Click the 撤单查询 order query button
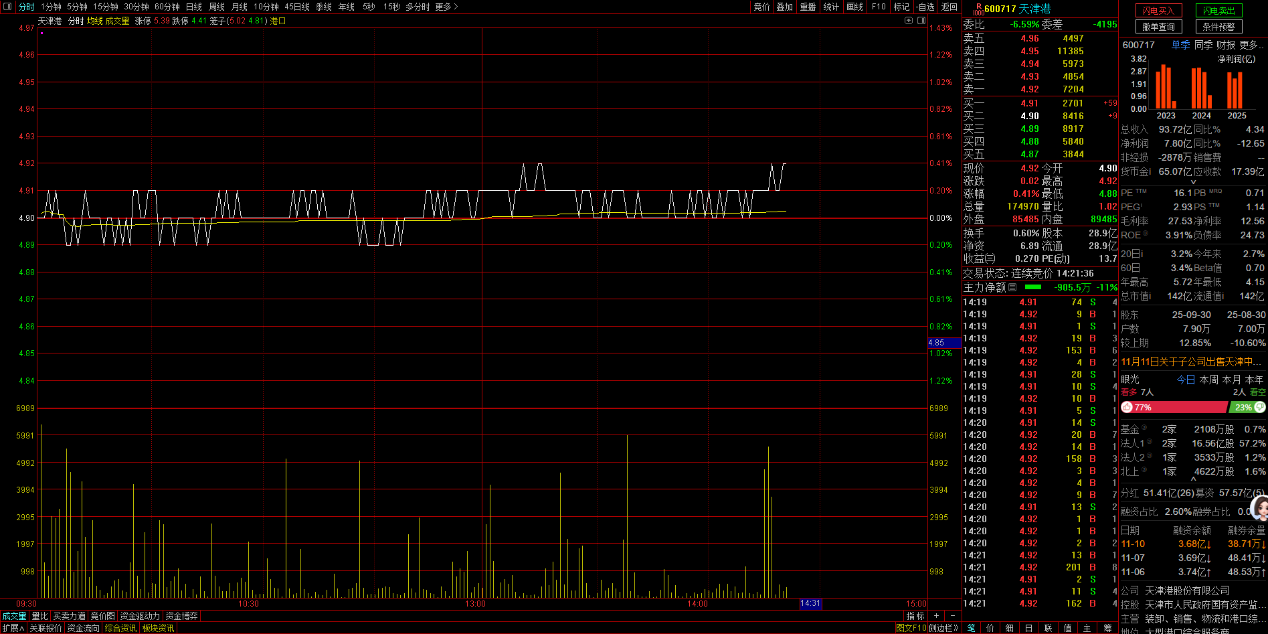 point(1159,27)
